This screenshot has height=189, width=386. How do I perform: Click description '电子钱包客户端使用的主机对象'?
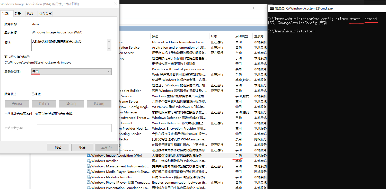pyautogui.click(x=174, y=64)
